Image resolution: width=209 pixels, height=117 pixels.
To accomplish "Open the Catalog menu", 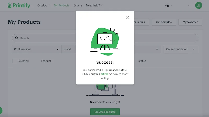I will (43, 5).
